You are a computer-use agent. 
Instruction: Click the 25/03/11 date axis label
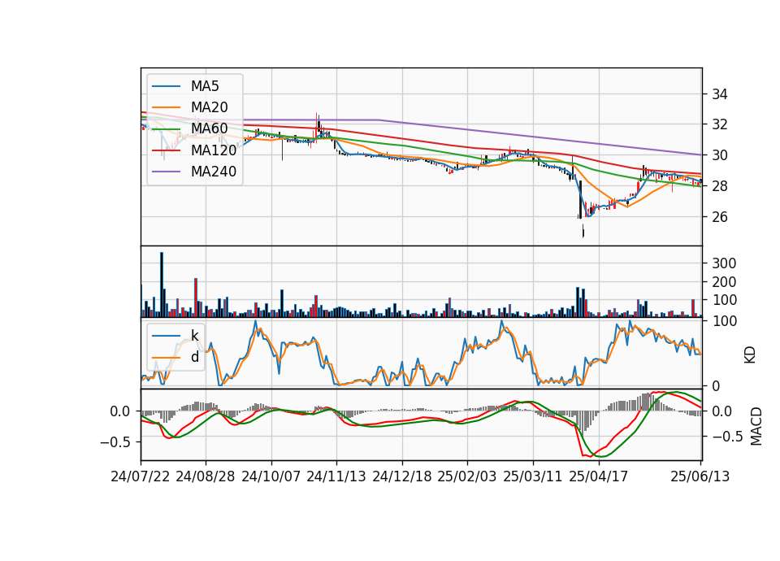coord(533,476)
